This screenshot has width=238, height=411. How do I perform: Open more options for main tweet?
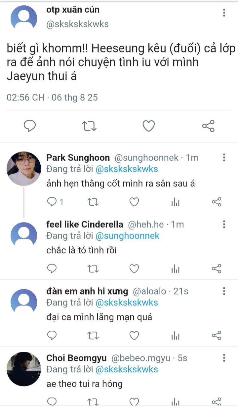pyautogui.click(x=224, y=13)
